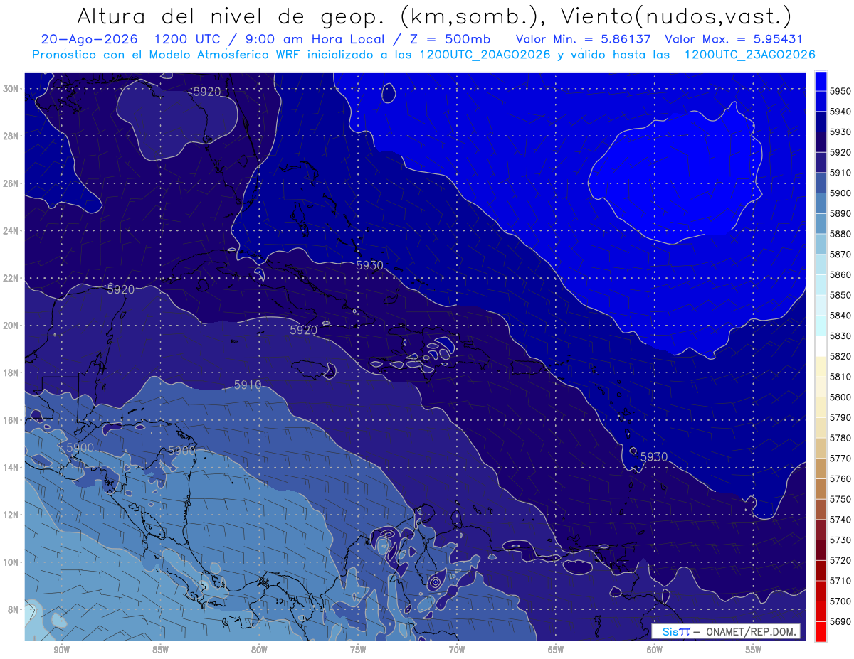This screenshot has height=659, width=854.
Task: Select the color bar swatch between 5810 and 5820
Action: point(821,367)
